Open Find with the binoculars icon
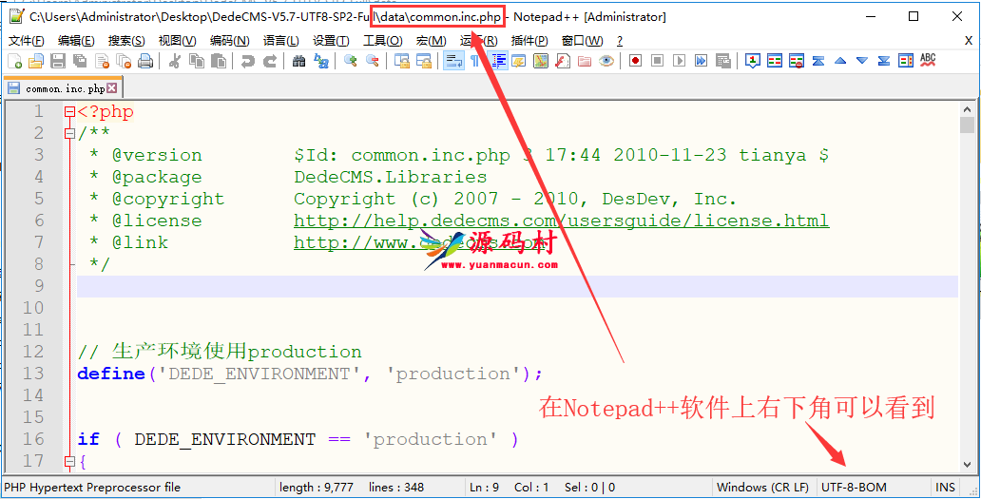The width and height of the screenshot is (981, 499). pyautogui.click(x=298, y=61)
